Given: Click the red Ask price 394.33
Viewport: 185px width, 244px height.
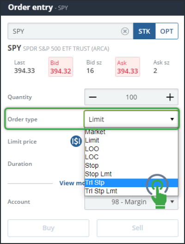Looking at the screenshot, I should (128, 71).
